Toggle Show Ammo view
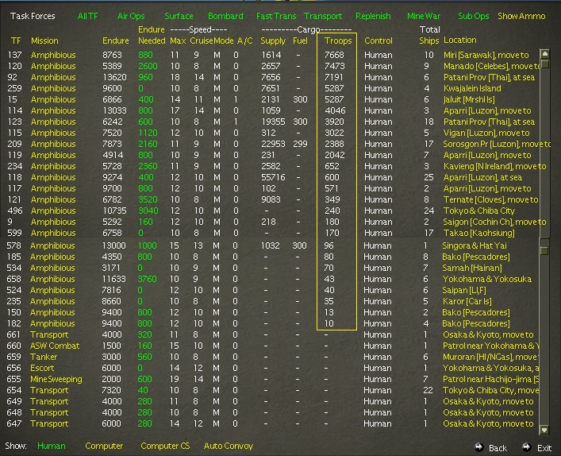 [521, 16]
